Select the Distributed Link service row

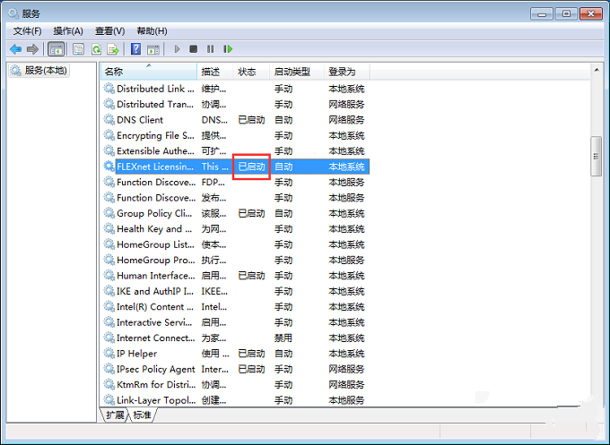point(235,89)
